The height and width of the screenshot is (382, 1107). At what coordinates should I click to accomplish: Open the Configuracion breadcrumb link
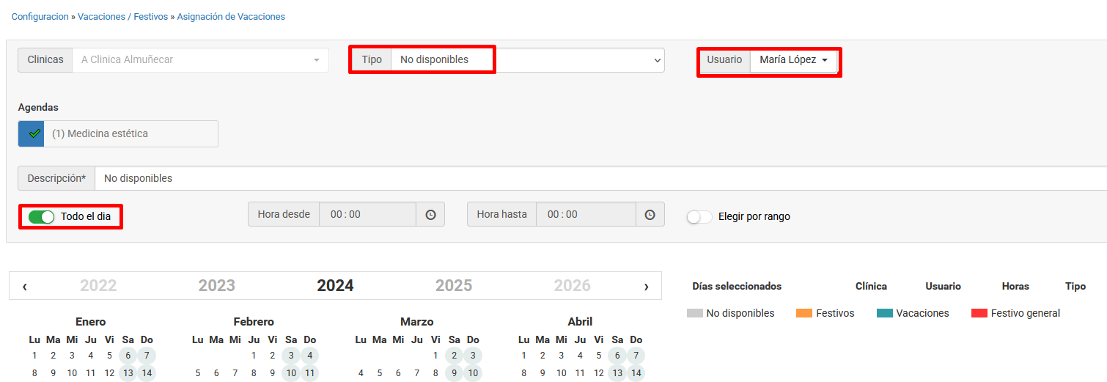coord(40,16)
